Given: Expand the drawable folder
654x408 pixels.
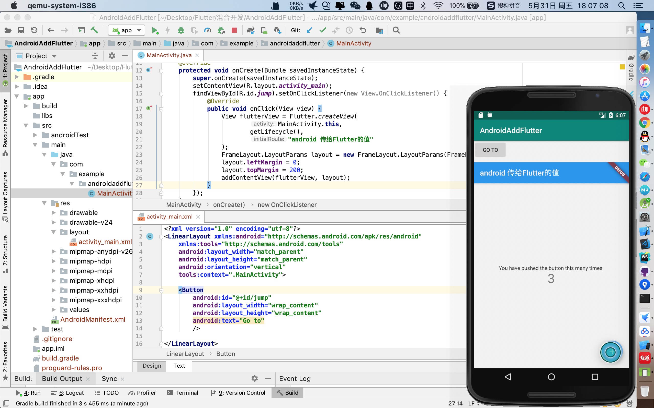Looking at the screenshot, I should point(53,213).
